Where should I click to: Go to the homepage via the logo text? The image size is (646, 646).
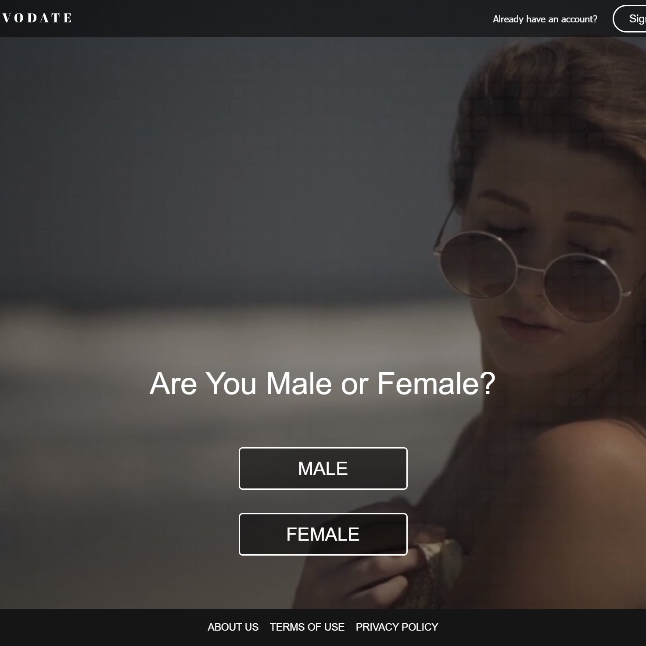click(36, 18)
